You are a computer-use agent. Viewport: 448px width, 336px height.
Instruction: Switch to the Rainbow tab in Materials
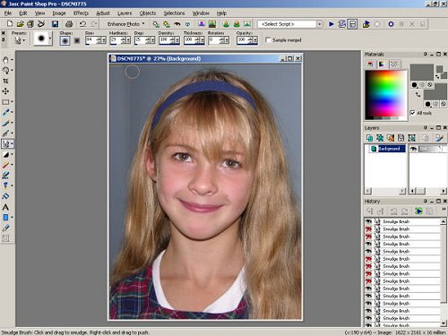(382, 65)
